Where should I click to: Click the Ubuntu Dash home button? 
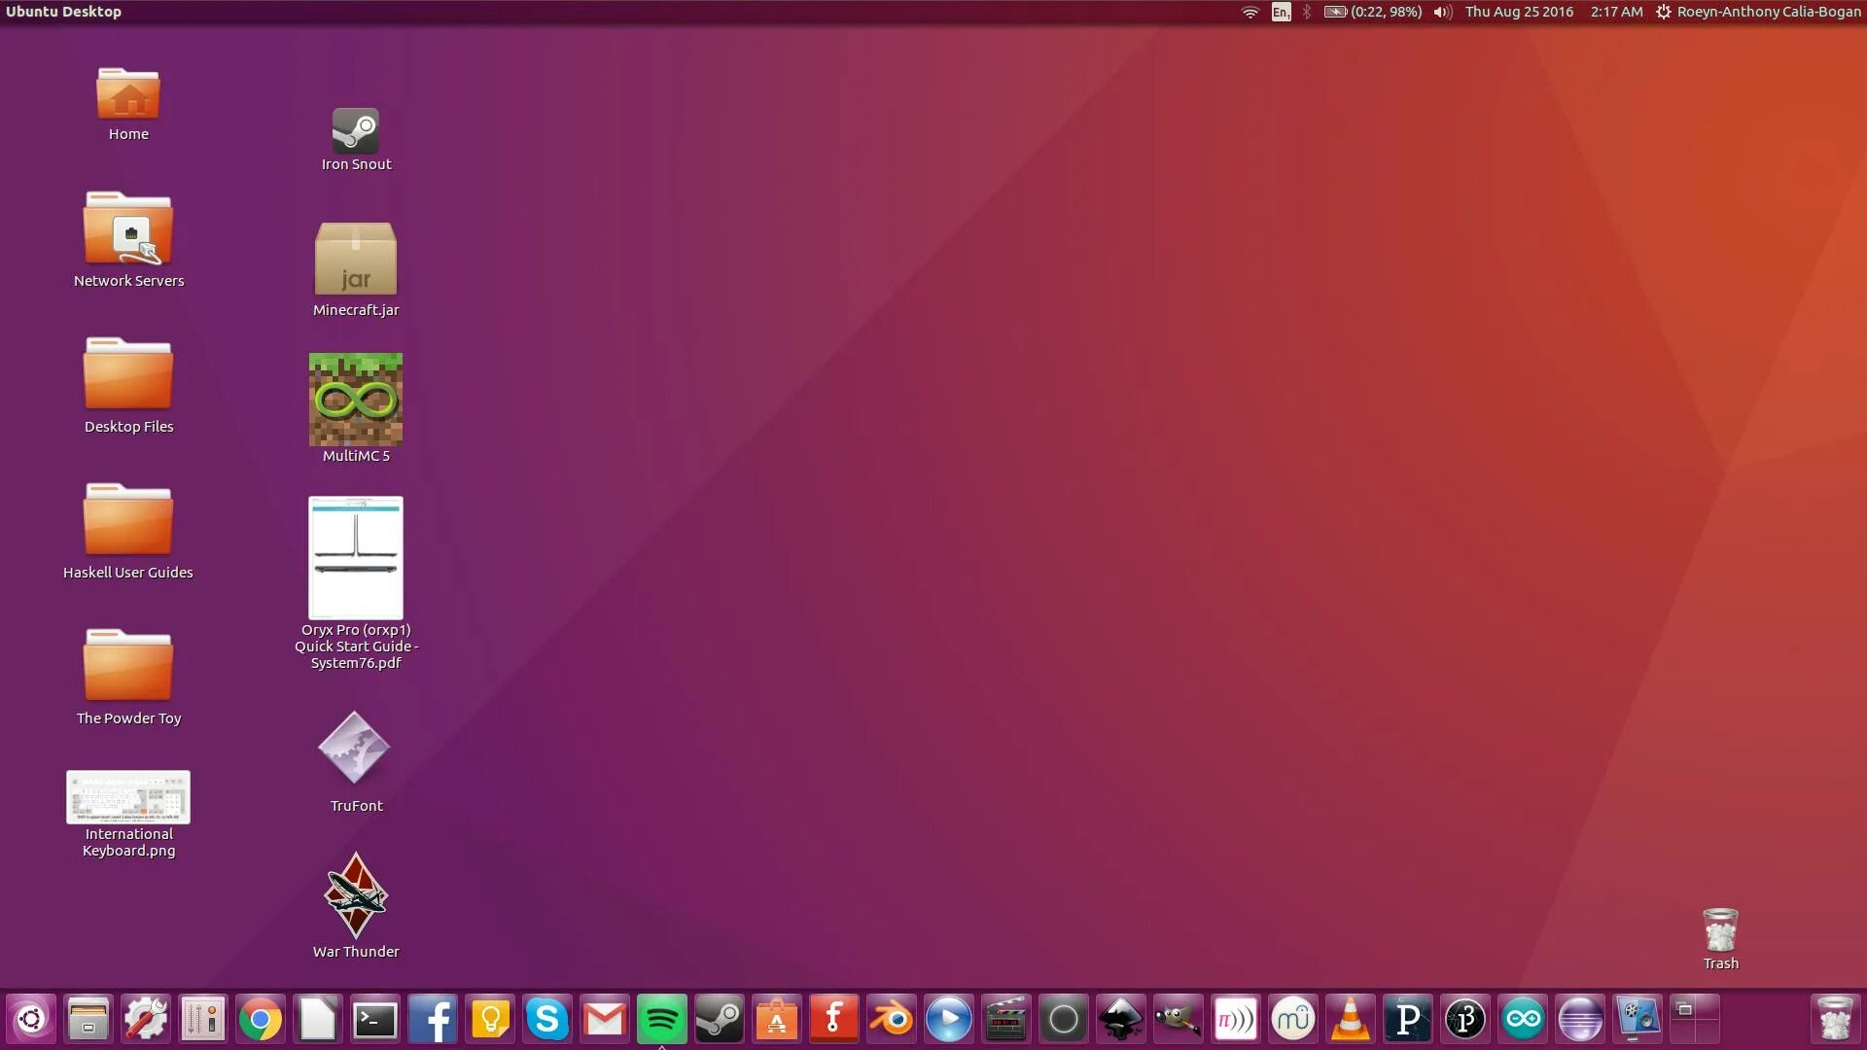click(x=31, y=1019)
